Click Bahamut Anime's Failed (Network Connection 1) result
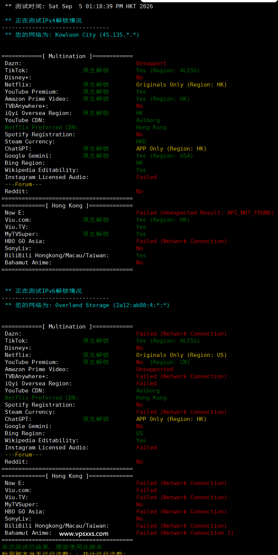The height and width of the screenshot is (555, 278). pos(185,533)
